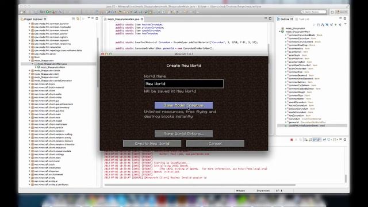This screenshot has height=207, width=368.
Task: Select mods_Shagaruden.item package in Project Explorer
Action: [x=47, y=74]
